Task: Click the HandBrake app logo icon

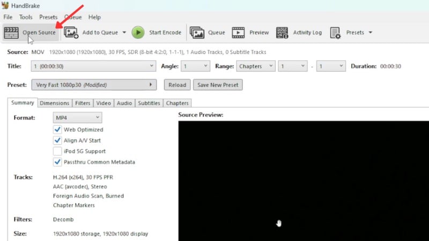Action: pyautogui.click(x=5, y=5)
